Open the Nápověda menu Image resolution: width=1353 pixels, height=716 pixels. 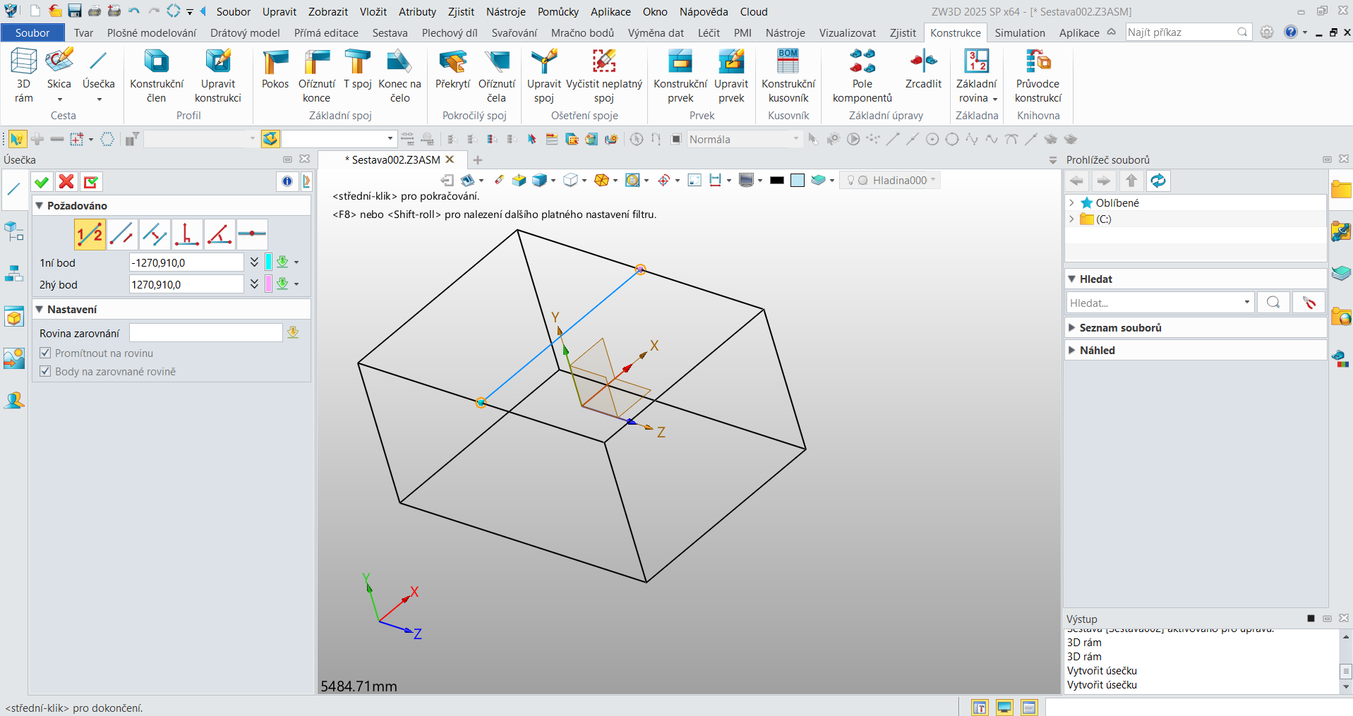tap(704, 11)
